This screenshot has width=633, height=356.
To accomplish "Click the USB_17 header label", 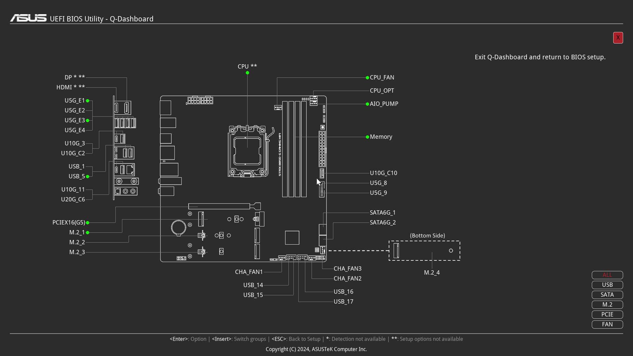I will [x=343, y=302].
